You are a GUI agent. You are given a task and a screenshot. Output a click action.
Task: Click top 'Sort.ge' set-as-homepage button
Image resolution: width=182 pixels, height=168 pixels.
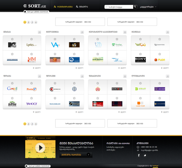tap(36, 12)
